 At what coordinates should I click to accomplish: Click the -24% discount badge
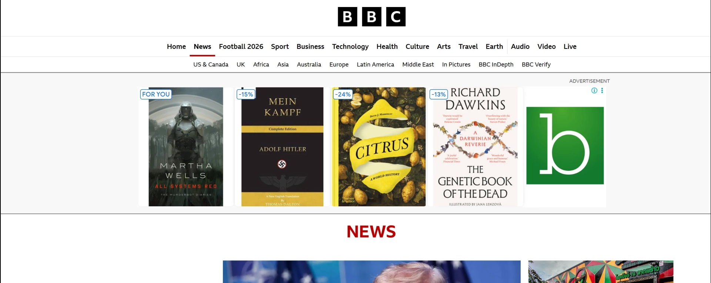(343, 94)
